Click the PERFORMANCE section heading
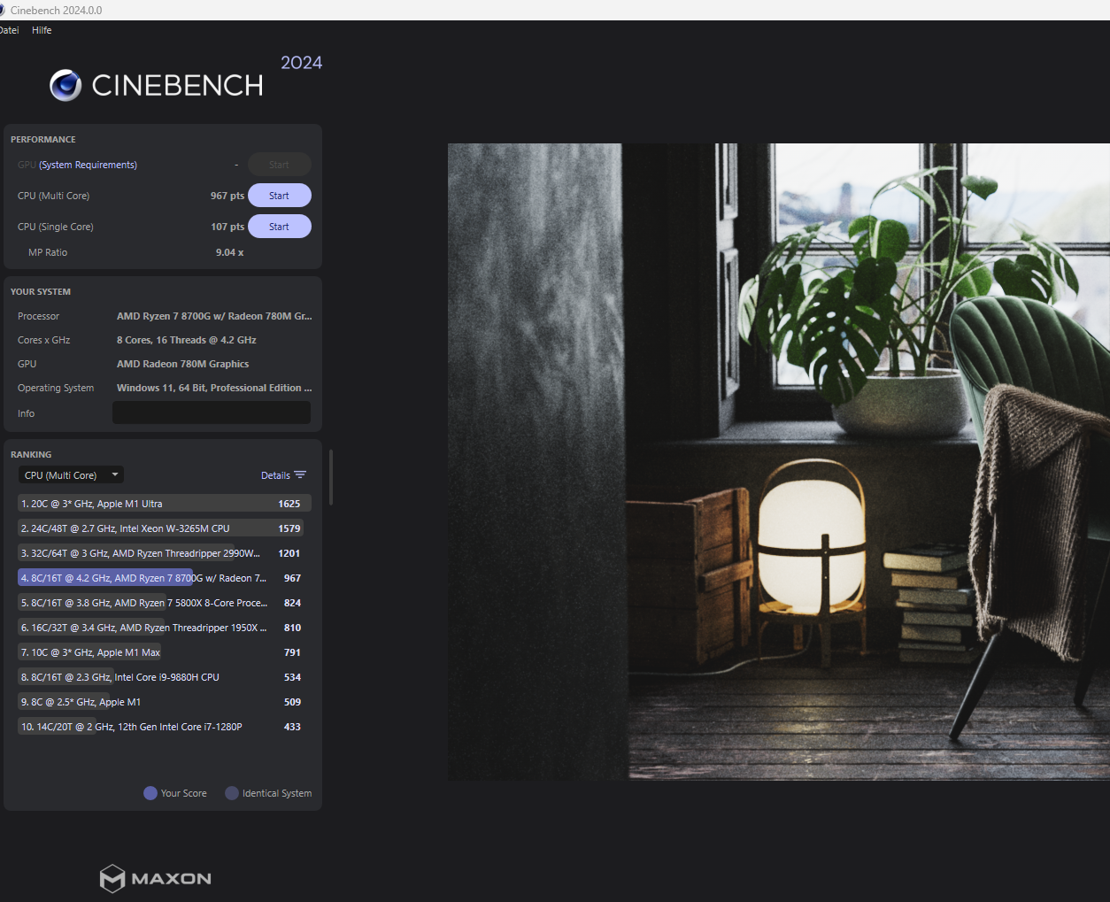Image resolution: width=1110 pixels, height=902 pixels. tap(43, 140)
